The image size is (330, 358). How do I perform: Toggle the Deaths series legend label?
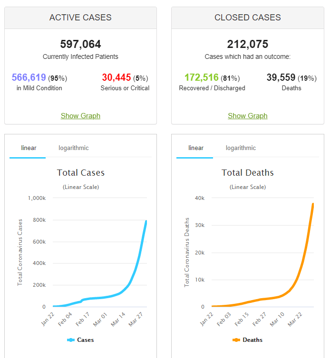[x=252, y=340]
